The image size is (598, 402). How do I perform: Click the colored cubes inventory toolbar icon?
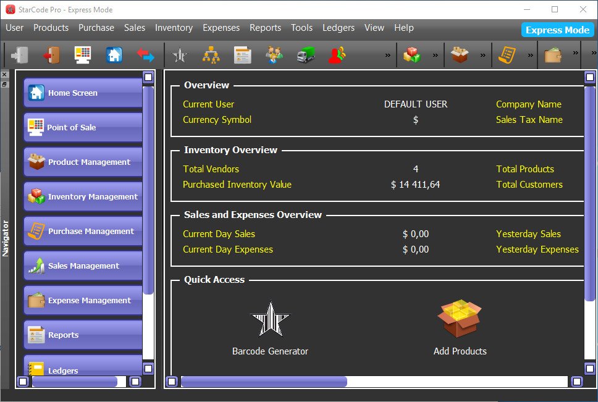[412, 55]
